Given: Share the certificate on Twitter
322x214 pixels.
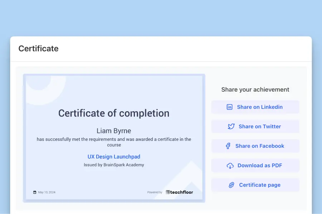Looking at the screenshot, I should pyautogui.click(x=255, y=126).
